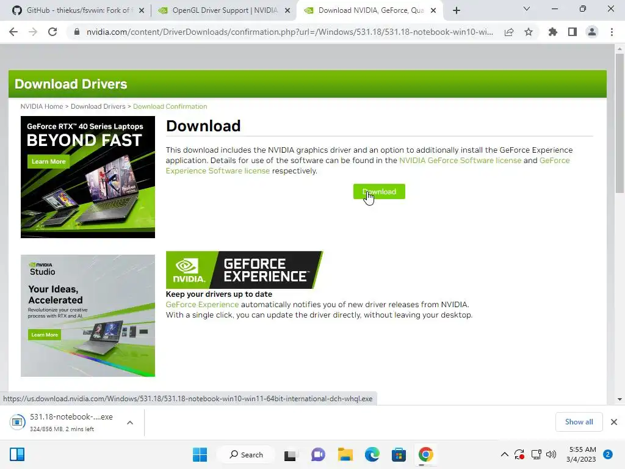Click GeForce Experience text link
This screenshot has height=469, width=625.
point(202,304)
